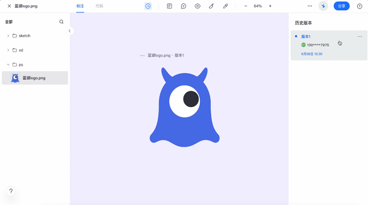Open the history versions clock icon
This screenshot has width=368, height=205.
pyautogui.click(x=148, y=6)
